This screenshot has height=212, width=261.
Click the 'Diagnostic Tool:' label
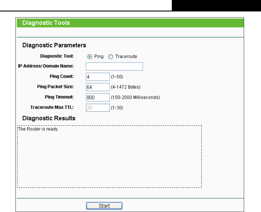tap(57, 56)
